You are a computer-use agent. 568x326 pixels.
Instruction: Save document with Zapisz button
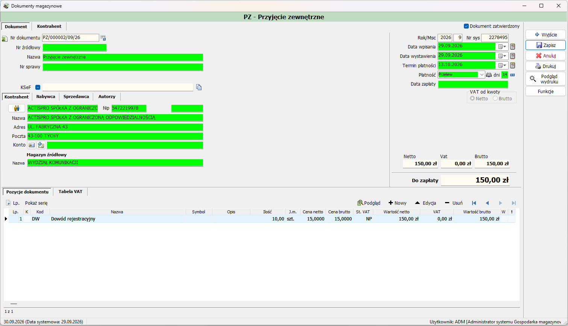(545, 45)
